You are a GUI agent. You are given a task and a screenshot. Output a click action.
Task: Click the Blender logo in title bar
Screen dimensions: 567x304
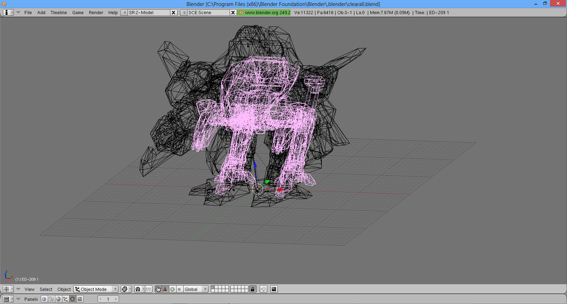[x=4, y=4]
